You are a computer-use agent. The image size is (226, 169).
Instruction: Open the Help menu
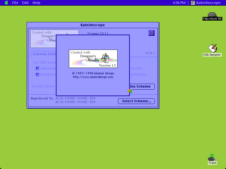coord(36,3)
